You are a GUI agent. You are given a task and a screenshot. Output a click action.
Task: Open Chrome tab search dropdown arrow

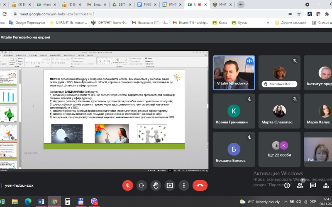coord(307,5)
